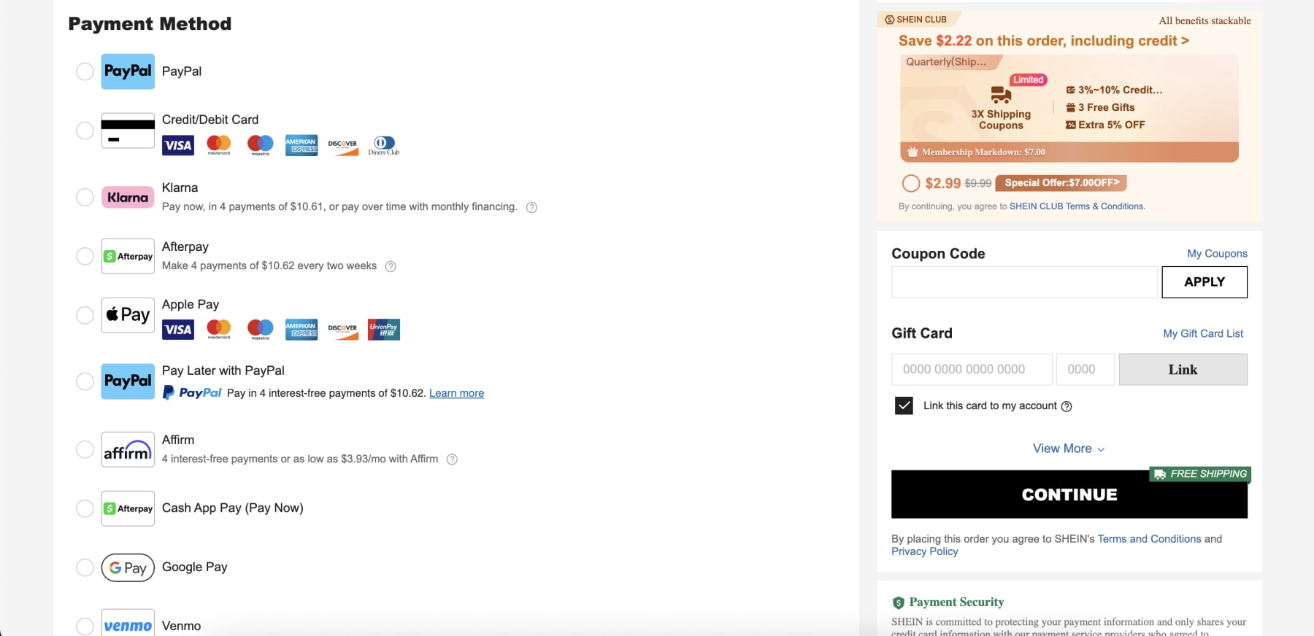Open My Coupons page

(1217, 253)
